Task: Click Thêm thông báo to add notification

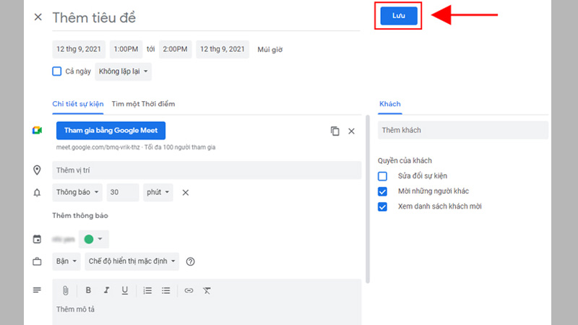Action: [x=80, y=215]
